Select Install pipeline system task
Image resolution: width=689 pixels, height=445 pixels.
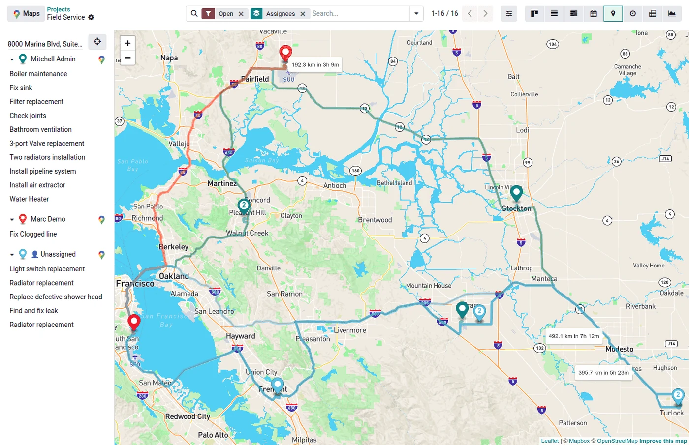tap(42, 171)
